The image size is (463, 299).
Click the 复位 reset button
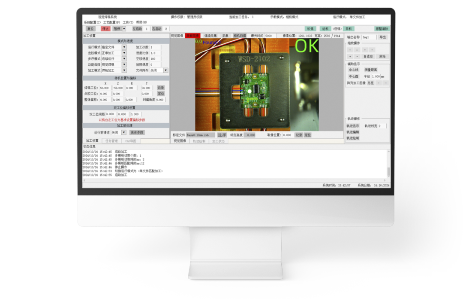(x=90, y=29)
